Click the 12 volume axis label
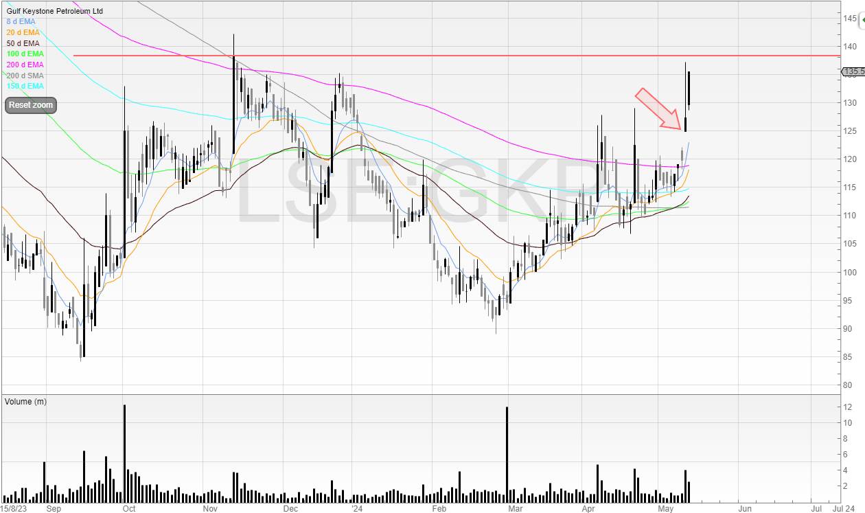The width and height of the screenshot is (865, 513). 849,407
